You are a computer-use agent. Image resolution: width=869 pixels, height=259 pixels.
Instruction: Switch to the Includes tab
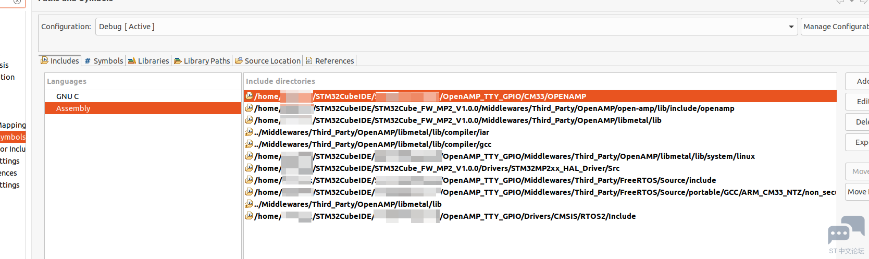(x=60, y=61)
